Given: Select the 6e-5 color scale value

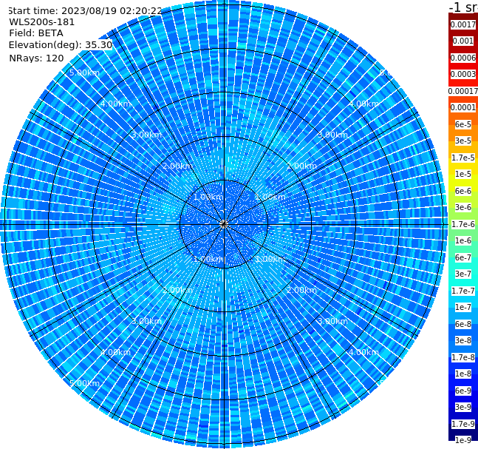Looking at the screenshot, I should 463,124.
